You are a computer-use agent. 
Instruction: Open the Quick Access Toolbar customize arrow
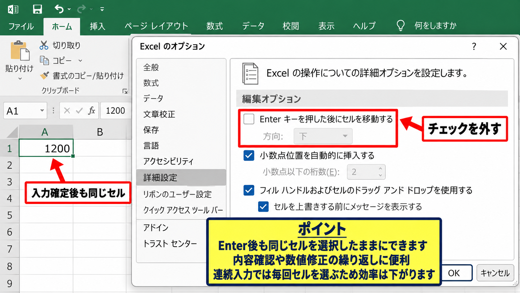pyautogui.click(x=102, y=9)
